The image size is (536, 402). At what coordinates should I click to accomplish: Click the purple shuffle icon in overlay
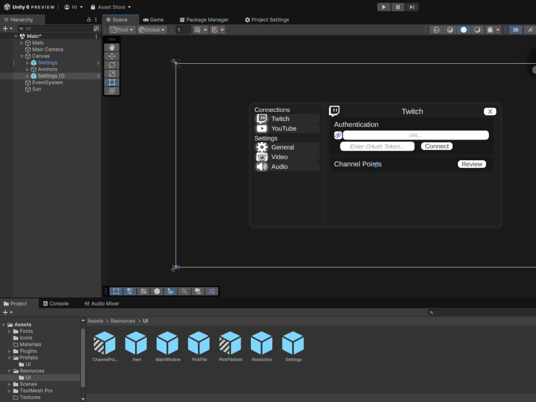pyautogui.click(x=211, y=291)
